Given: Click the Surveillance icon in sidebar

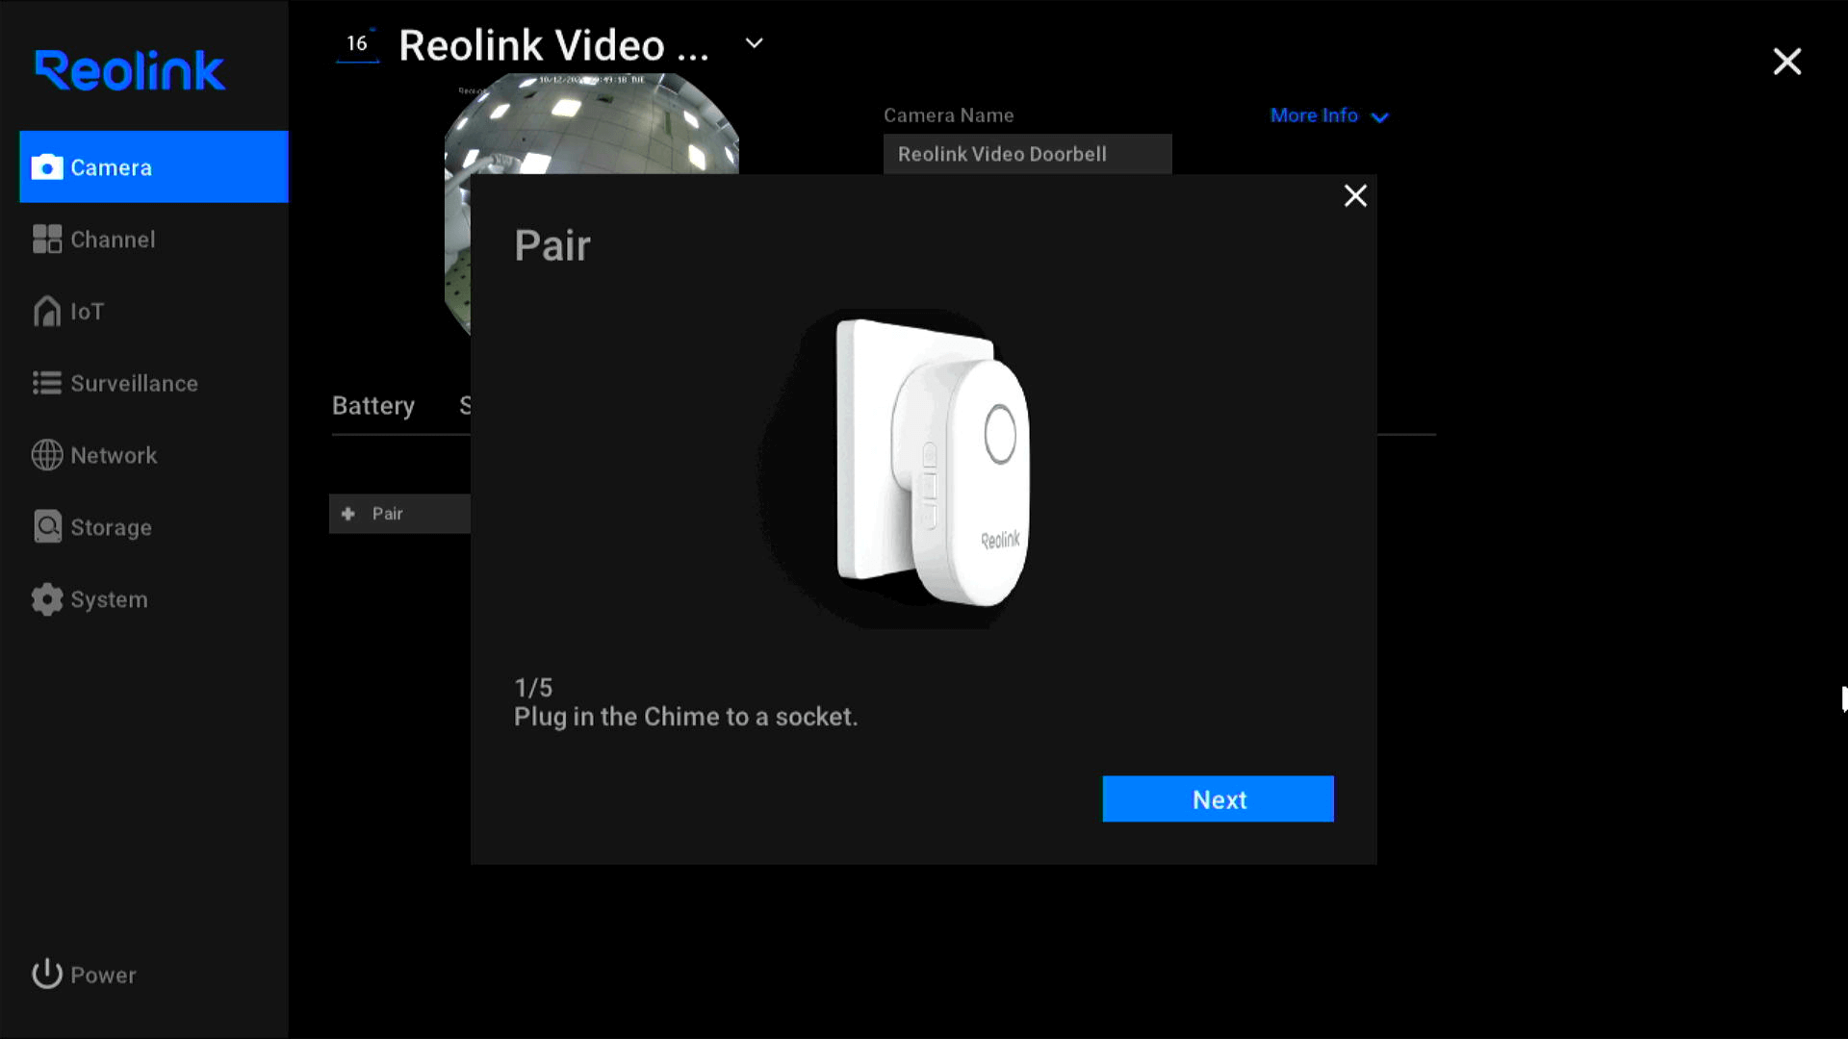Looking at the screenshot, I should [47, 383].
